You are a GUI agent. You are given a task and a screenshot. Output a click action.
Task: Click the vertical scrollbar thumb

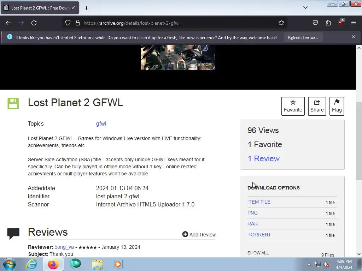pos(359,141)
